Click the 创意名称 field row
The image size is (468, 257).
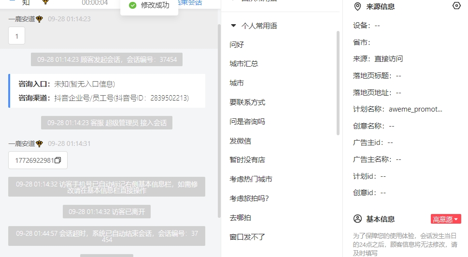pos(374,126)
